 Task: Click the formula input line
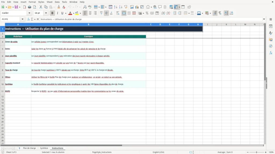tap(151, 19)
